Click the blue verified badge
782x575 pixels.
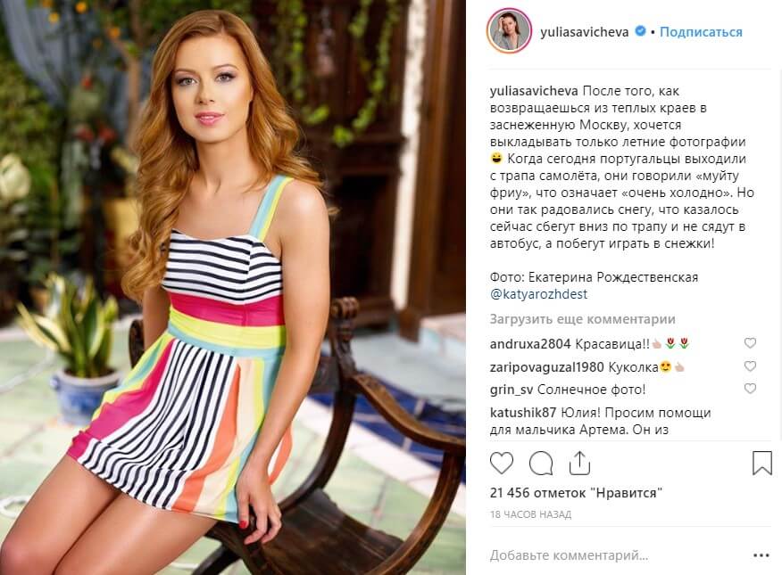(640, 31)
